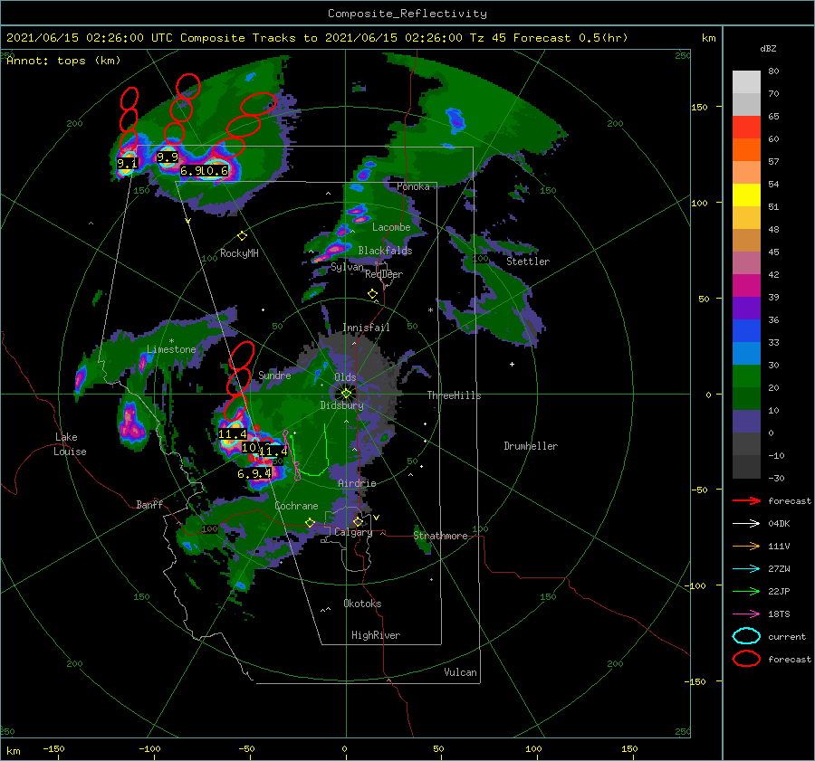The width and height of the screenshot is (815, 761).
Task: Click the Sylvan location label
Action: coord(347,267)
